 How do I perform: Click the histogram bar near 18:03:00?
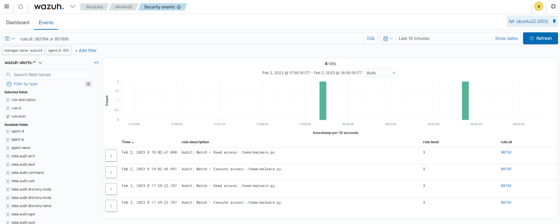[465, 101]
